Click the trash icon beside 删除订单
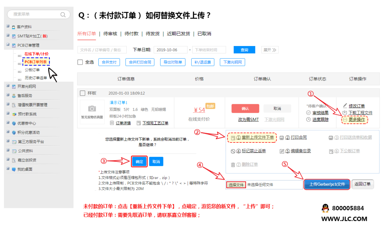 tap(233, 165)
